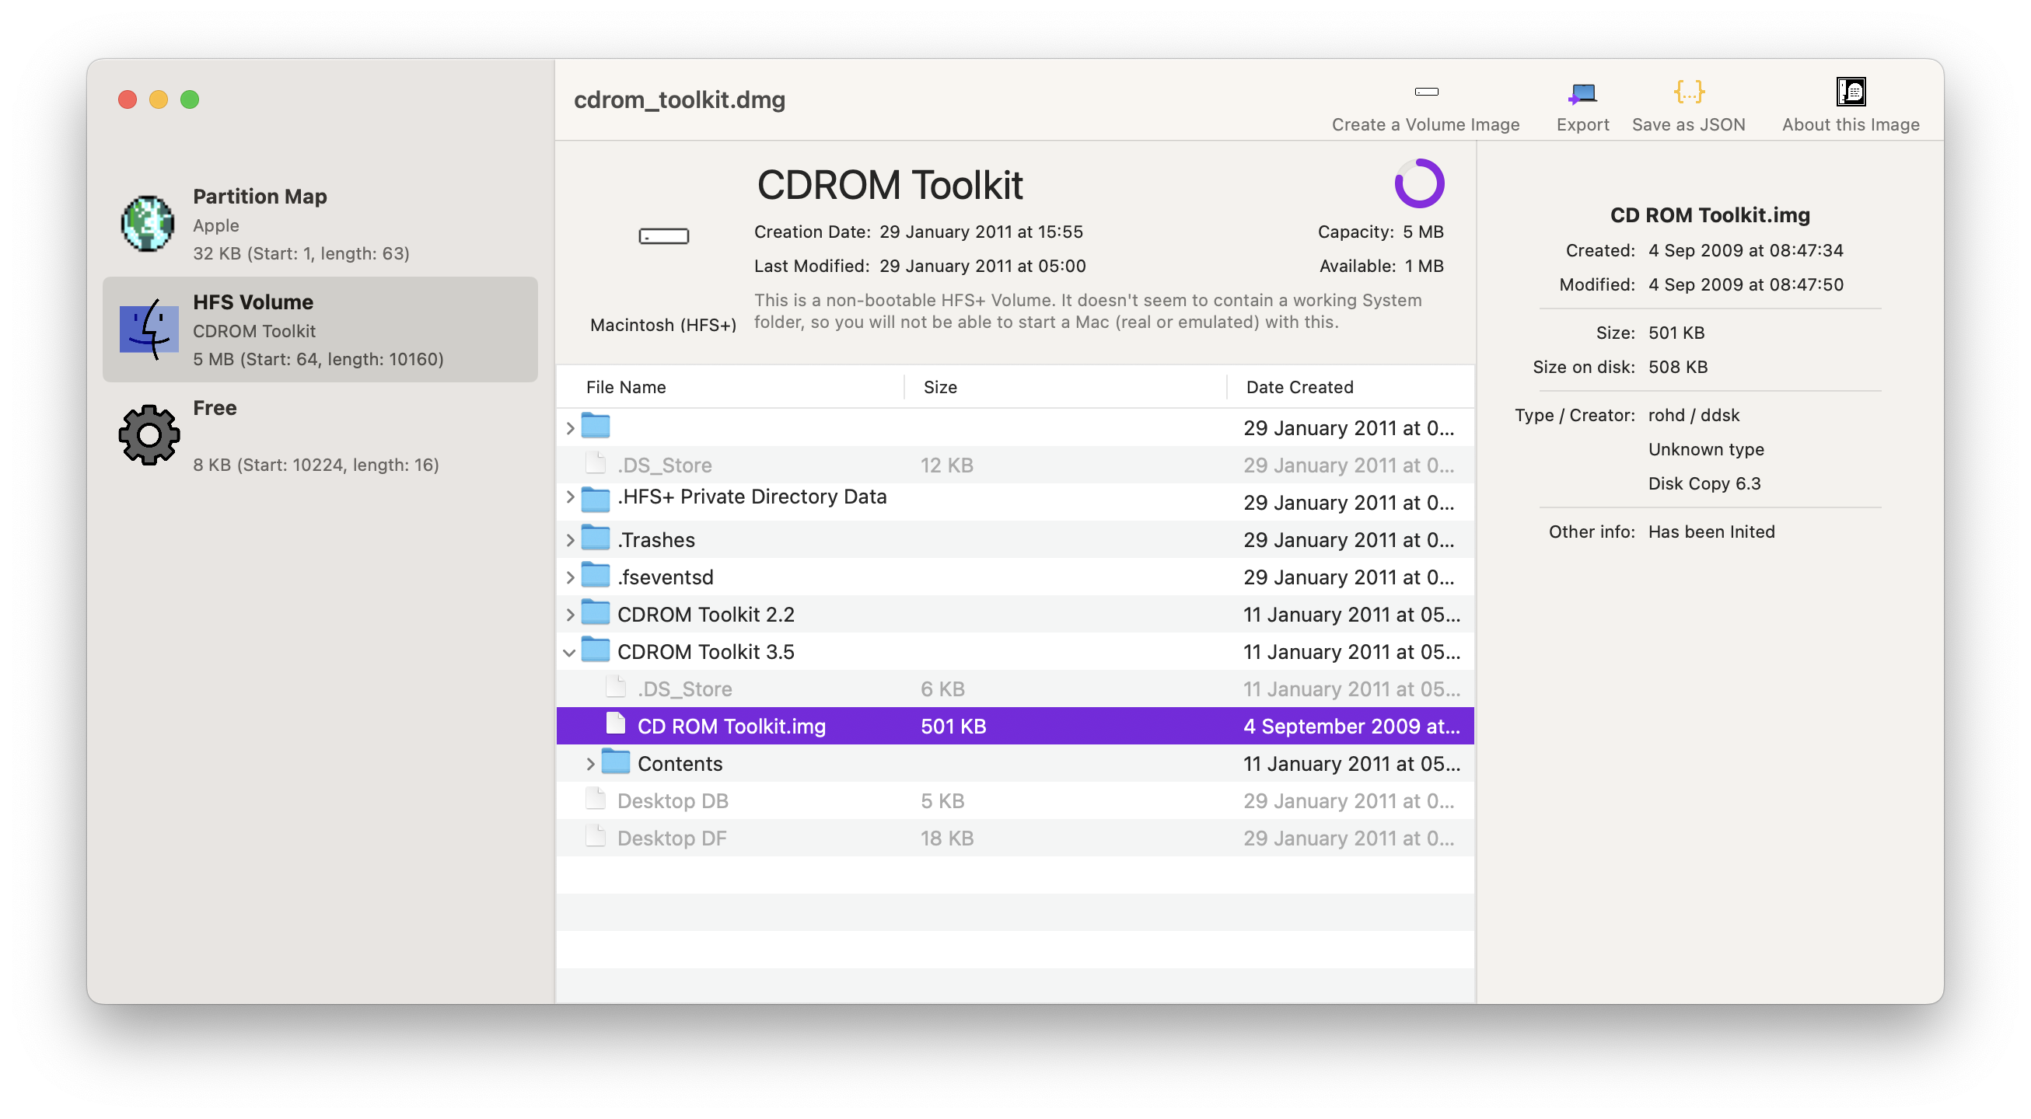Image resolution: width=2031 pixels, height=1119 pixels.
Task: Select the HFS Volume CDROM Toolkit entry
Action: tap(320, 329)
